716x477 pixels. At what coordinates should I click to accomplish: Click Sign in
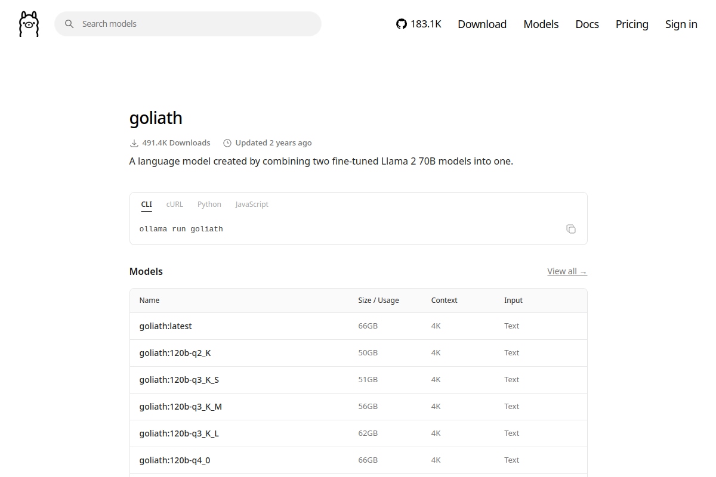[x=681, y=24]
